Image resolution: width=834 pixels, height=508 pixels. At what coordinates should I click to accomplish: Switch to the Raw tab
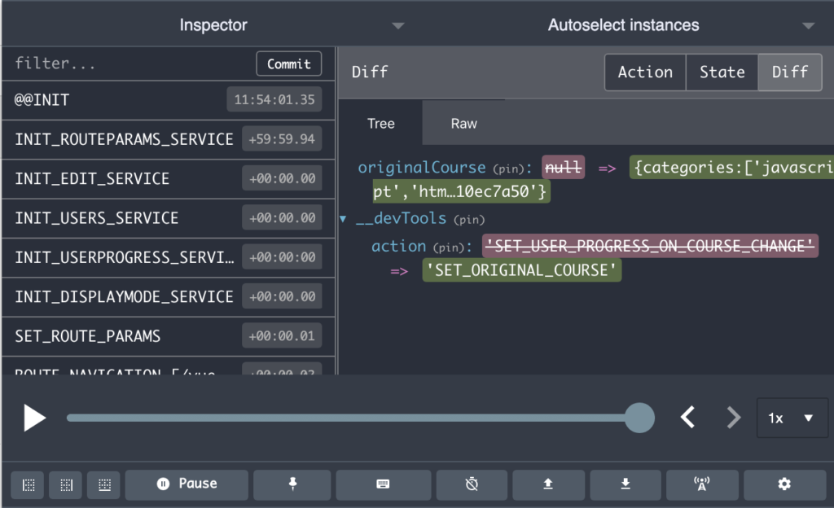click(463, 124)
